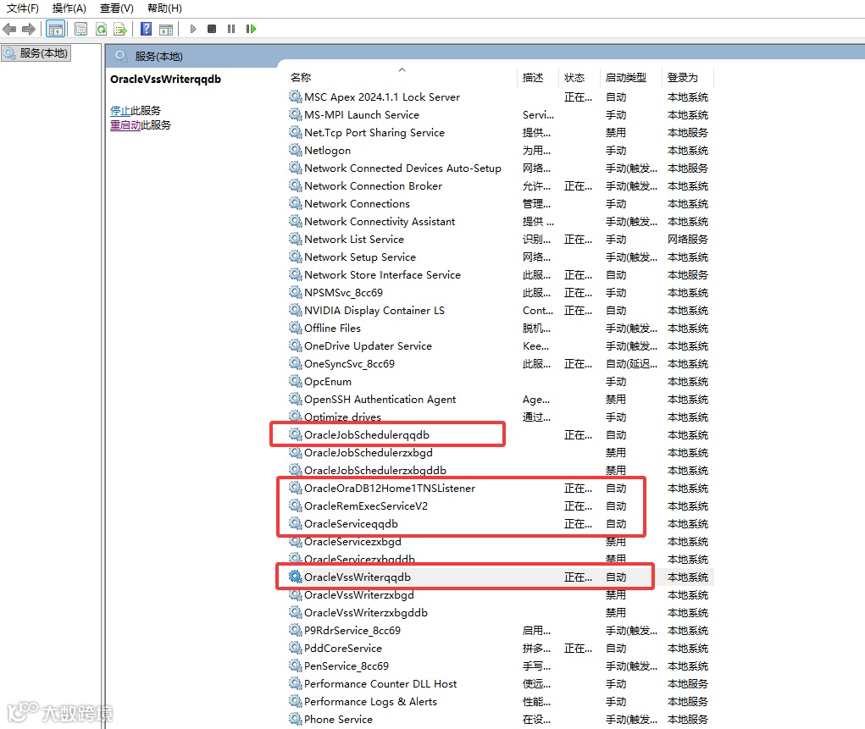Click the Stop Service square icon
865x729 pixels.
tap(212, 29)
